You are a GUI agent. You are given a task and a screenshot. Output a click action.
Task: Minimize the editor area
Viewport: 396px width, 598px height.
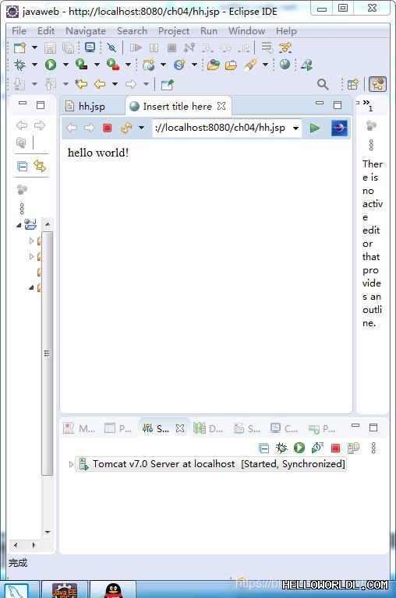pos(320,103)
